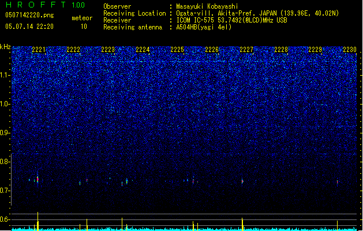363x231 pixels.
Task: Click the HROFFT 1.0.0 title text
Action: coord(45,5)
